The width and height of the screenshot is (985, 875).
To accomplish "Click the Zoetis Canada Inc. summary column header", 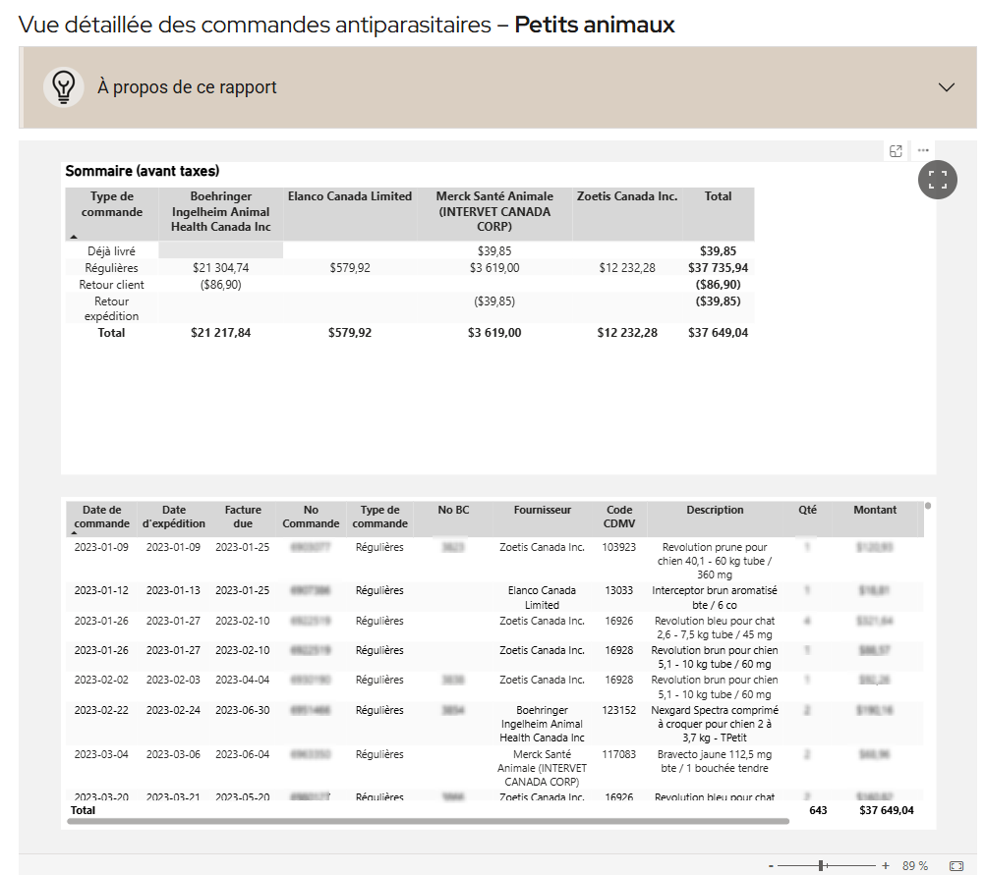I will click(x=626, y=196).
